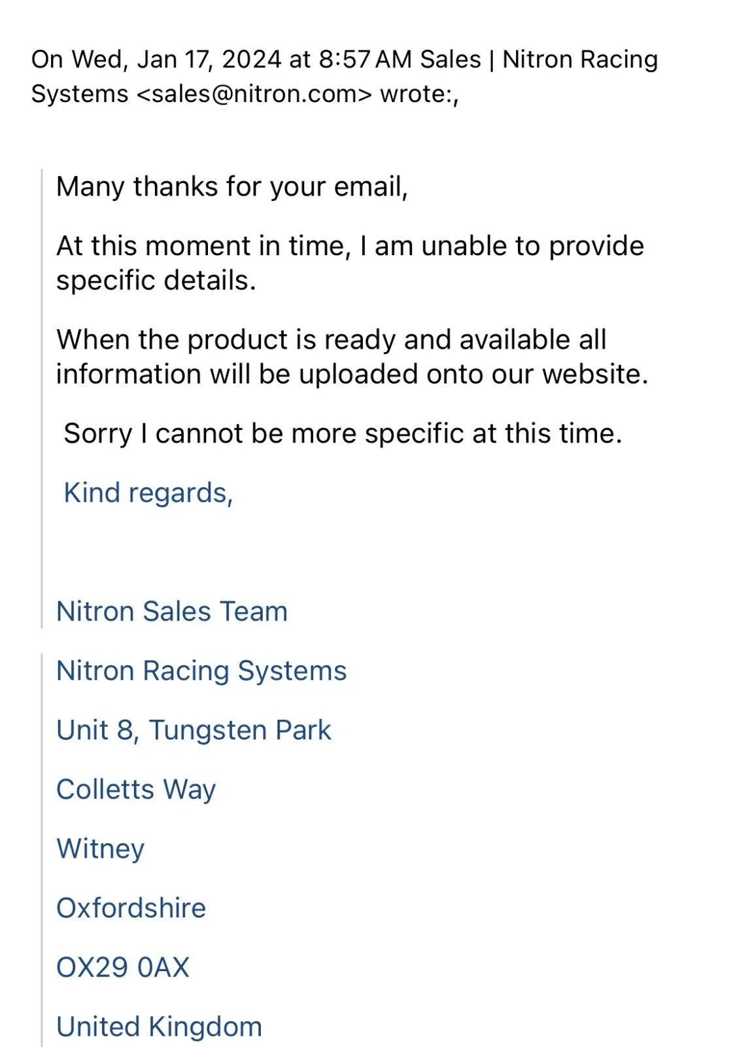Tap 'Sales | Nitron Racing' sender name in header
Viewport: 752px width, 1047px height.
538,60
